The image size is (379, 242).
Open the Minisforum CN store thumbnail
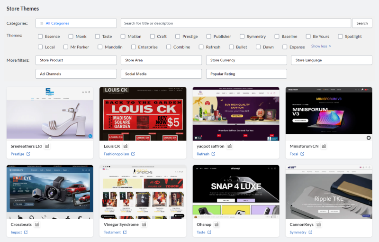tap(329, 114)
